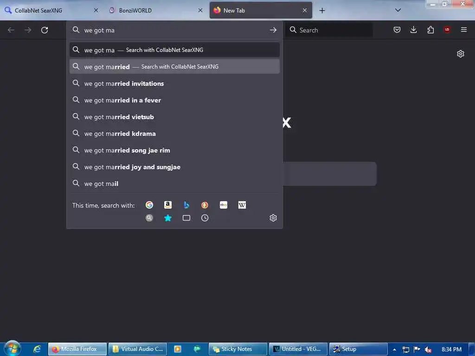
Task: Search this time with Amazon icon
Action: tap(168, 205)
